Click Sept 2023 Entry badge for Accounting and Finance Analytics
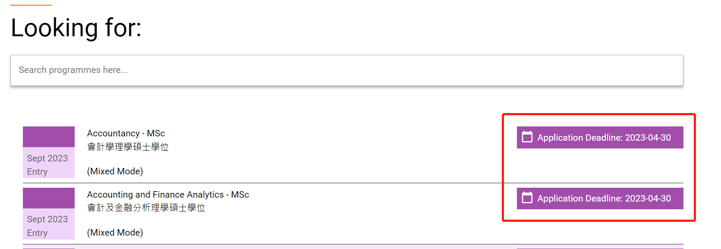 [48, 226]
